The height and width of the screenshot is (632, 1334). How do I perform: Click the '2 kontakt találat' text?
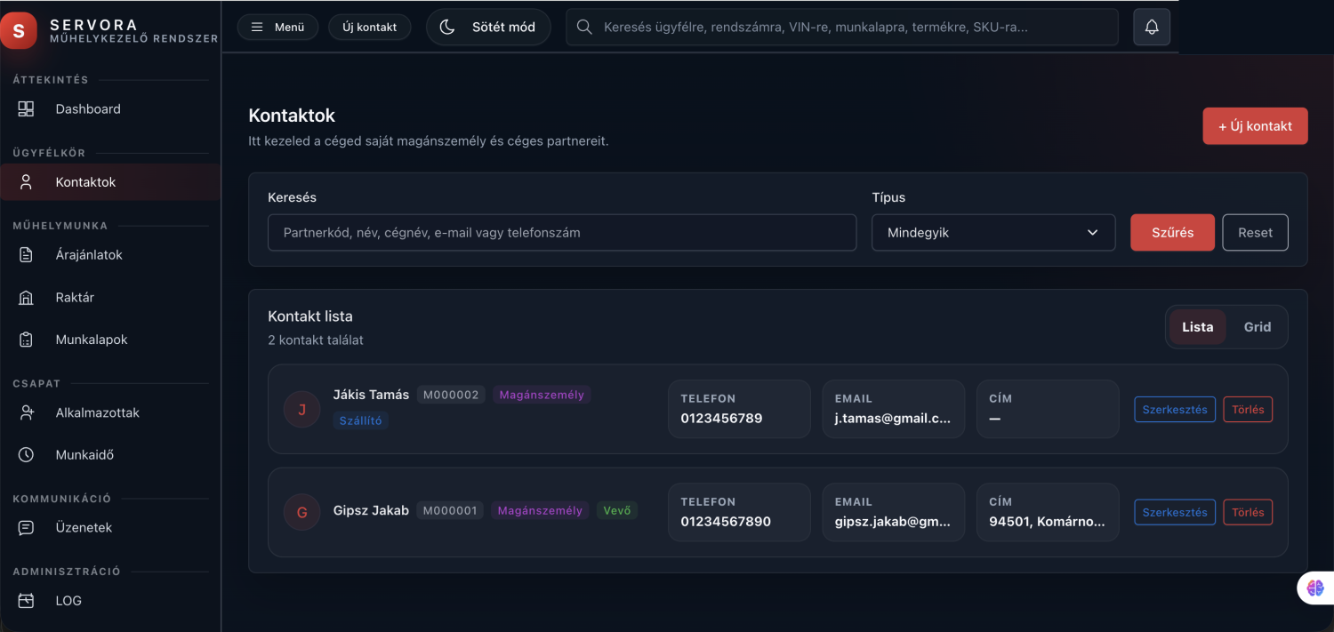316,340
